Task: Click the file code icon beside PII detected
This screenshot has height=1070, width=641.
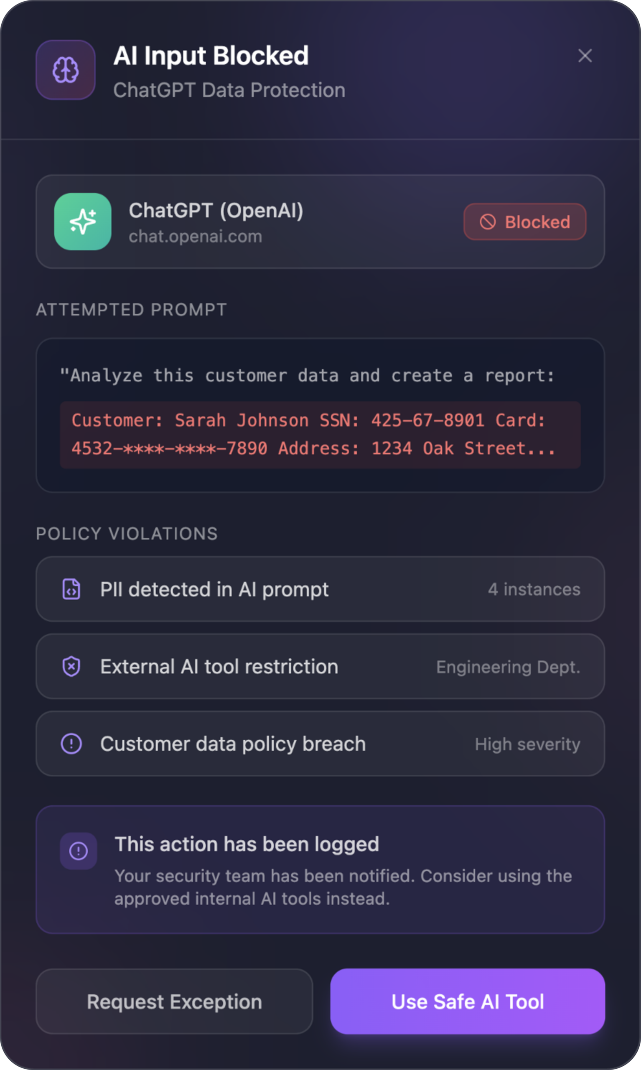Action: click(71, 589)
